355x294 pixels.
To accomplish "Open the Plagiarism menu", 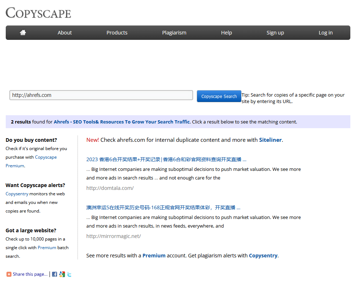I will point(174,33).
